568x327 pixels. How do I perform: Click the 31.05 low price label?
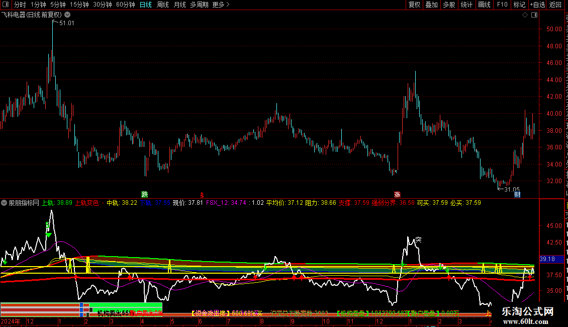pos(512,189)
